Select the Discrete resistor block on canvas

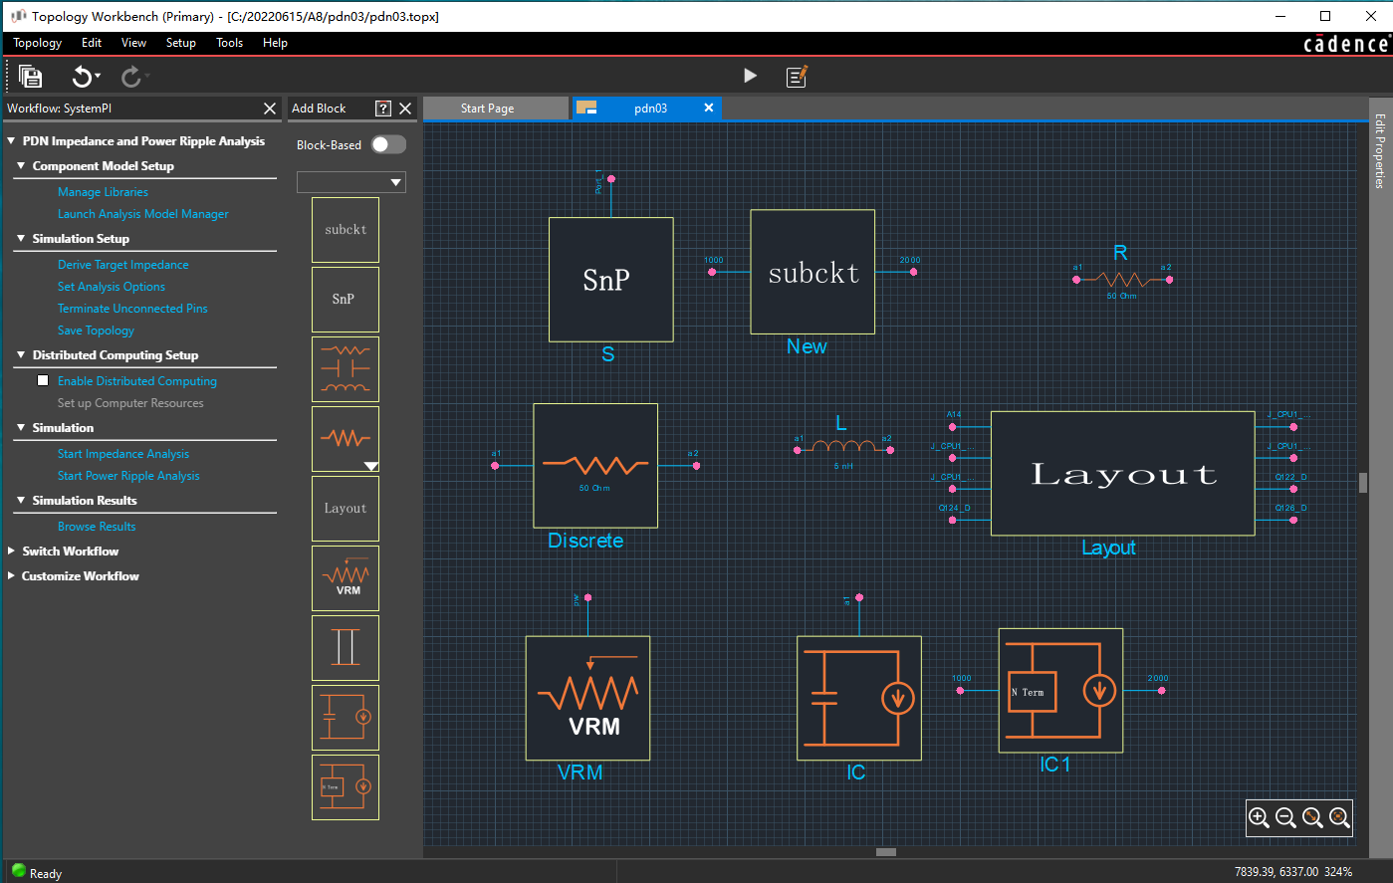[x=595, y=465]
